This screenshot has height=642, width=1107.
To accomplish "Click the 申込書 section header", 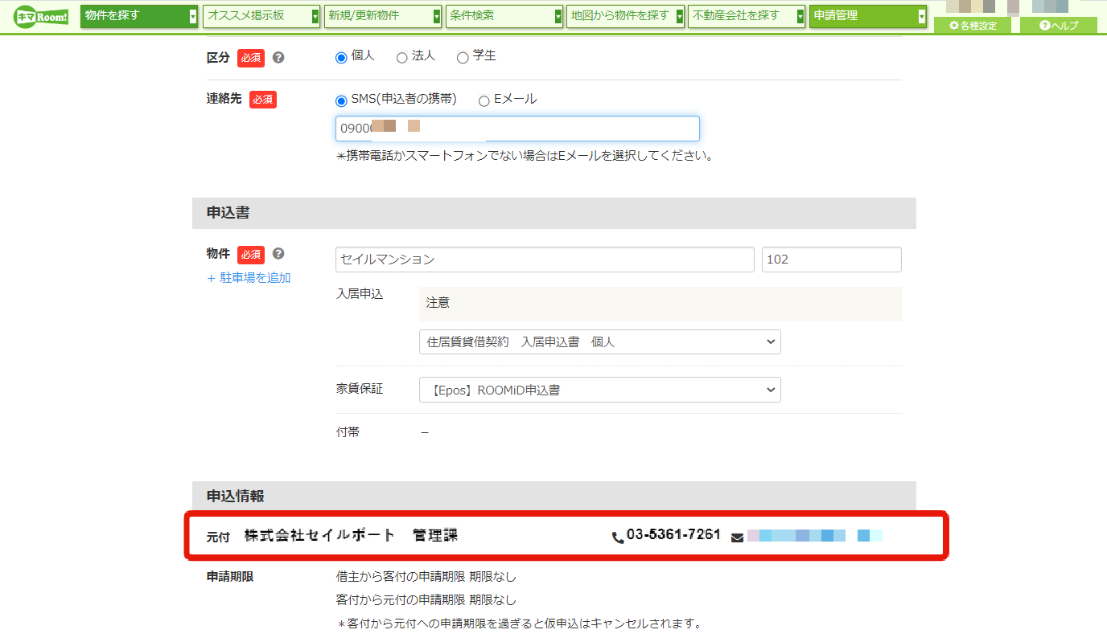I will tap(554, 213).
